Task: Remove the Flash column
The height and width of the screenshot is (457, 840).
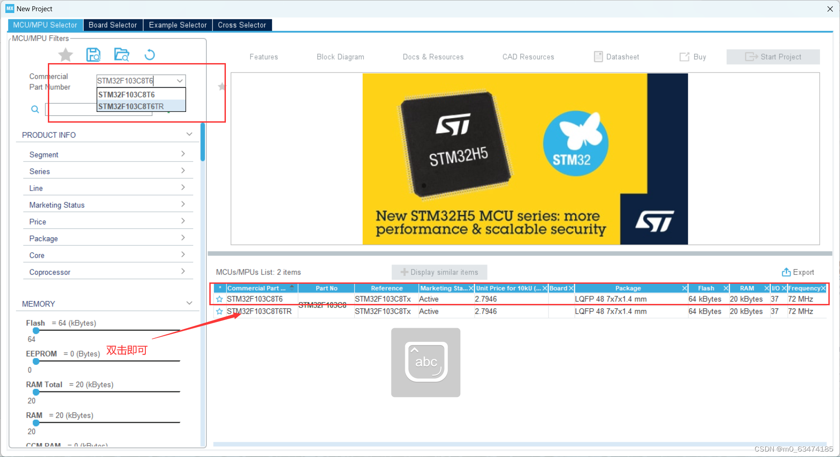Action: click(x=726, y=288)
